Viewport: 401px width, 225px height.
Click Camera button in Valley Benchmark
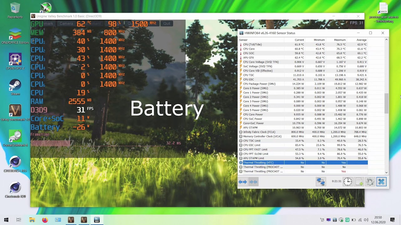click(66, 23)
